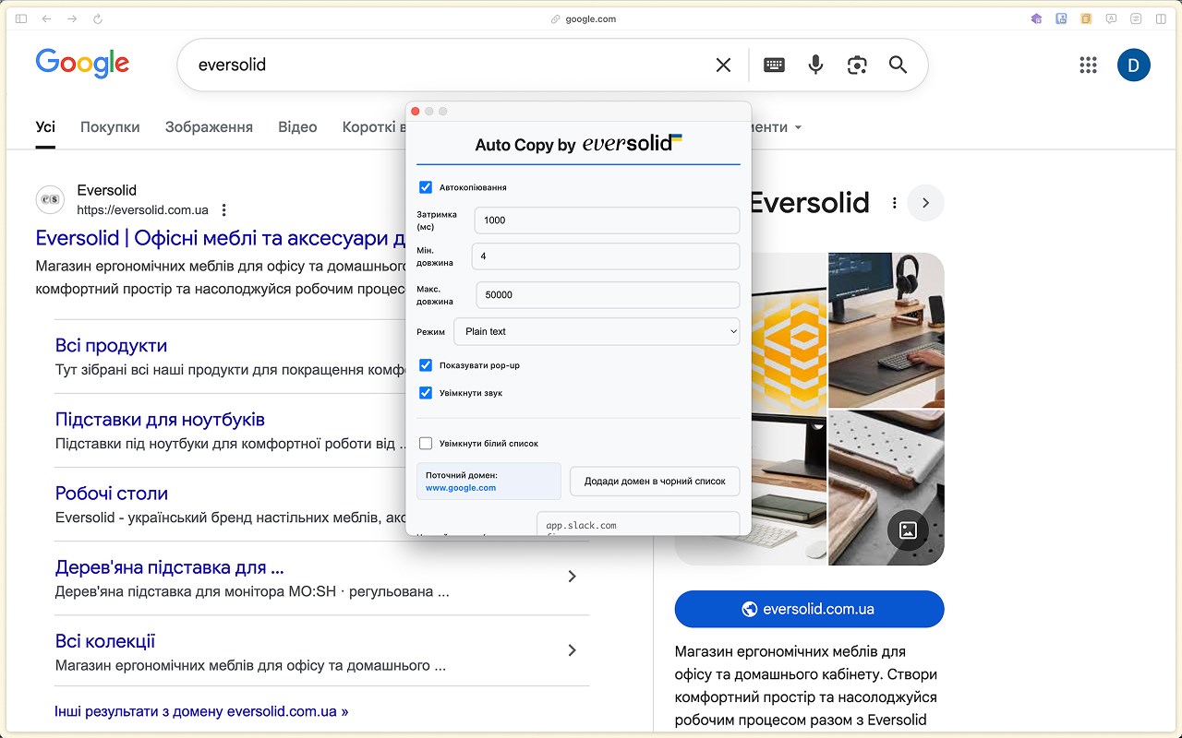Go forward using the browser forward arrow

point(72,18)
